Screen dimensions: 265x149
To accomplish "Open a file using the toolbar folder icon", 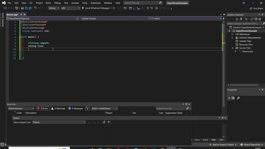I will click(x=22, y=8).
